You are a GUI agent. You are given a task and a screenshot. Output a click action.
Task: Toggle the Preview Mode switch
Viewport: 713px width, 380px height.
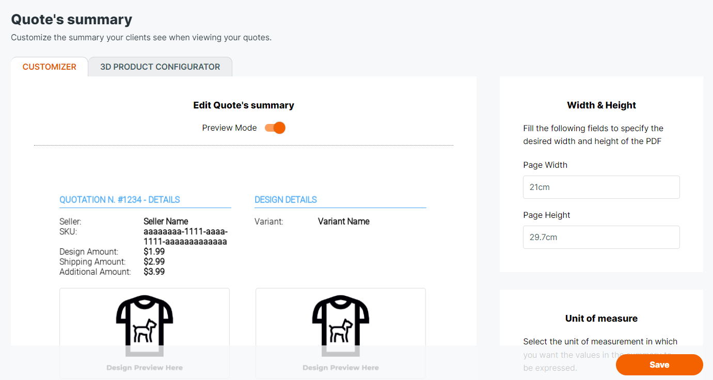(275, 128)
